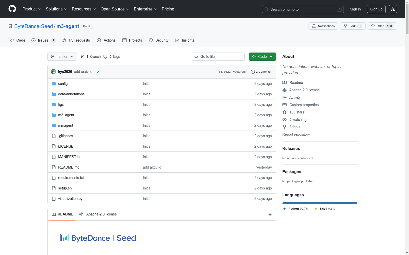409x255 pixels.
Task: Open the Insights tab
Action: [x=185, y=40]
